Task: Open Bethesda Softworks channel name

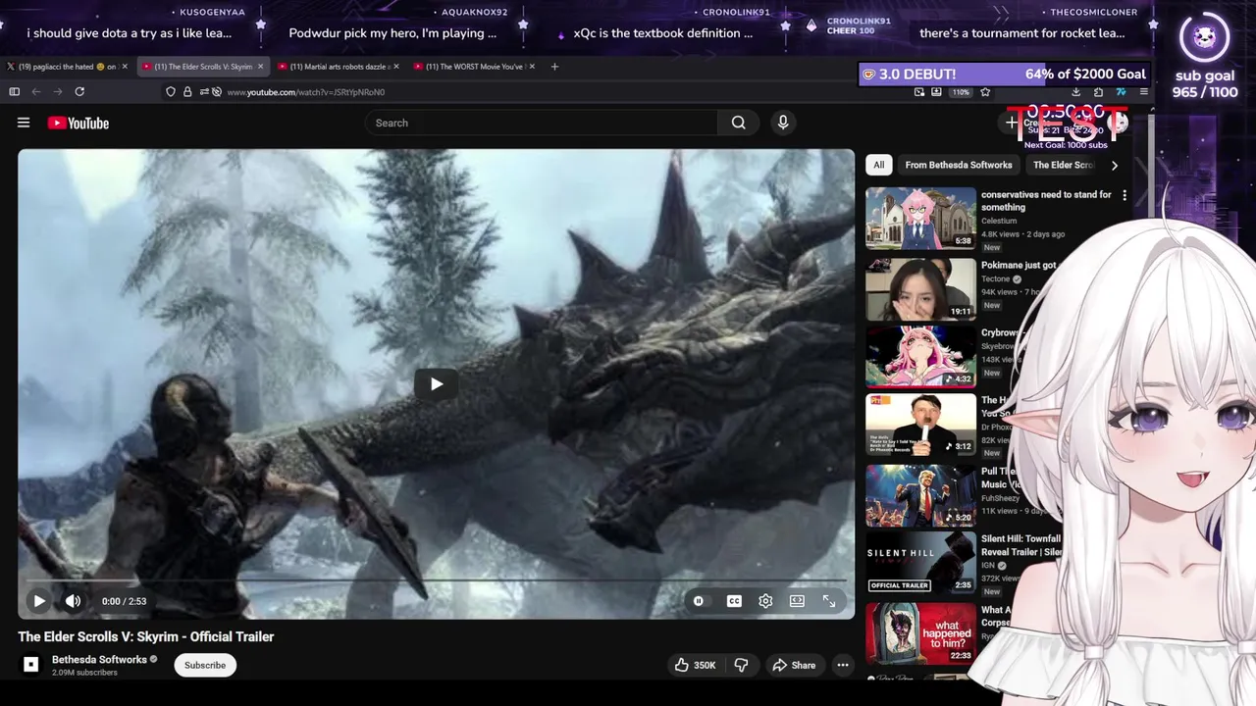Action: click(99, 660)
